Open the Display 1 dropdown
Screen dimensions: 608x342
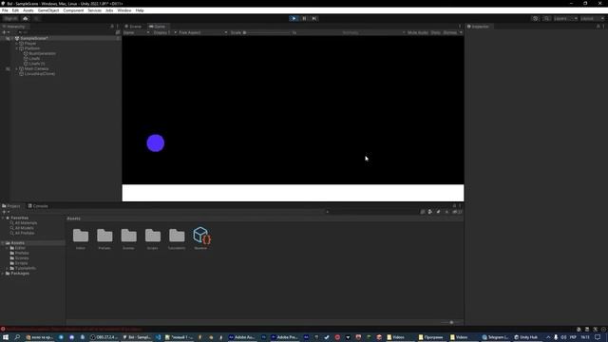[164, 32]
